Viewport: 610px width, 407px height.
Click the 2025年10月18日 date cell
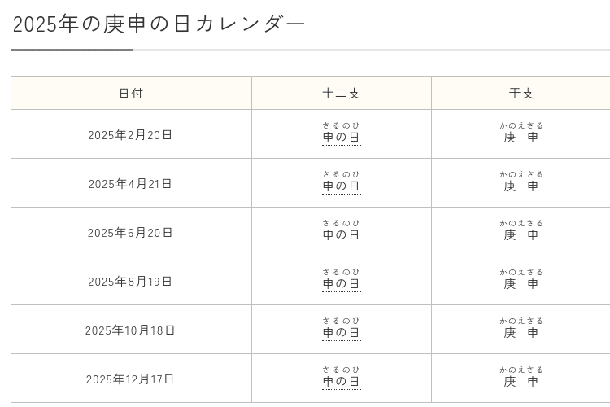pyautogui.click(x=131, y=330)
